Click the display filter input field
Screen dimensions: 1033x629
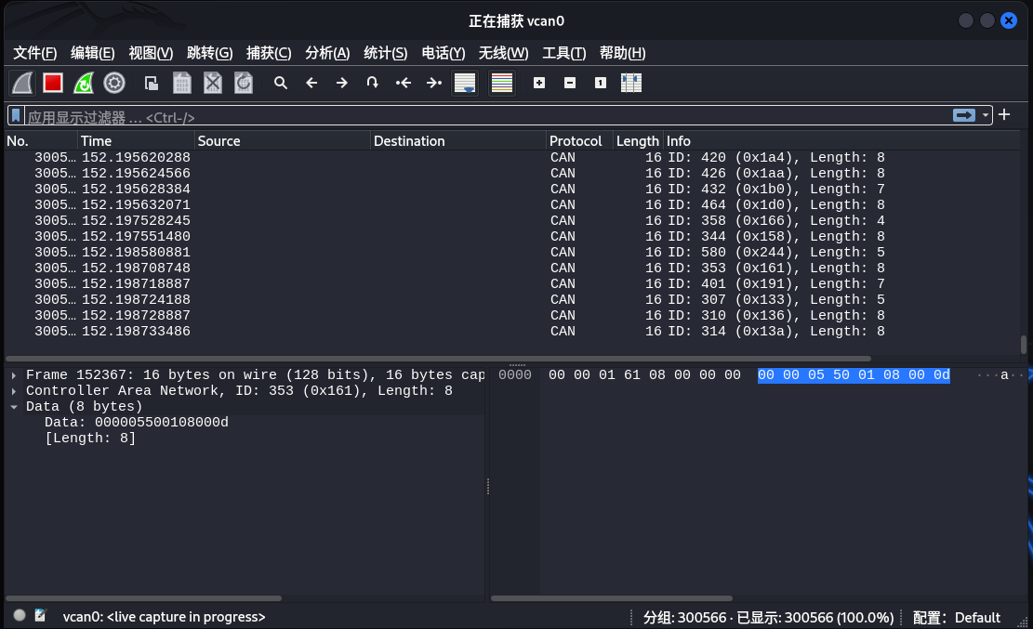[x=465, y=117]
